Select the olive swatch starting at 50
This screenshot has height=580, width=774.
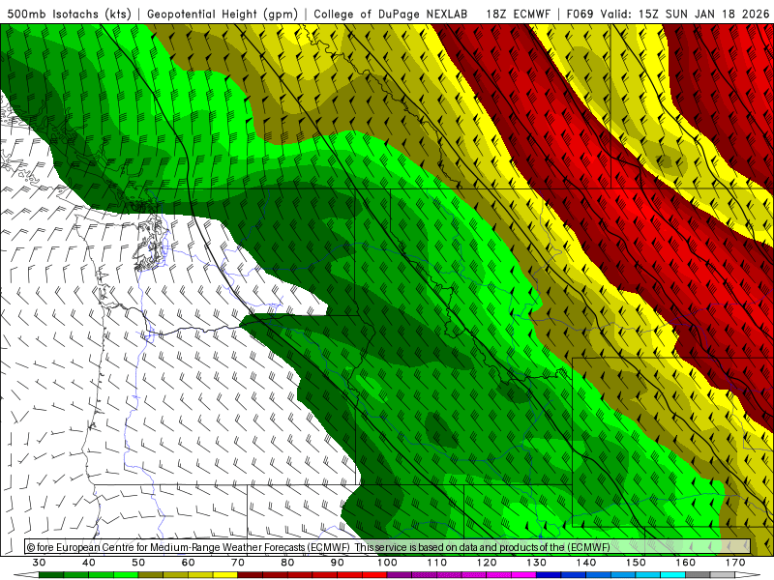151,575
